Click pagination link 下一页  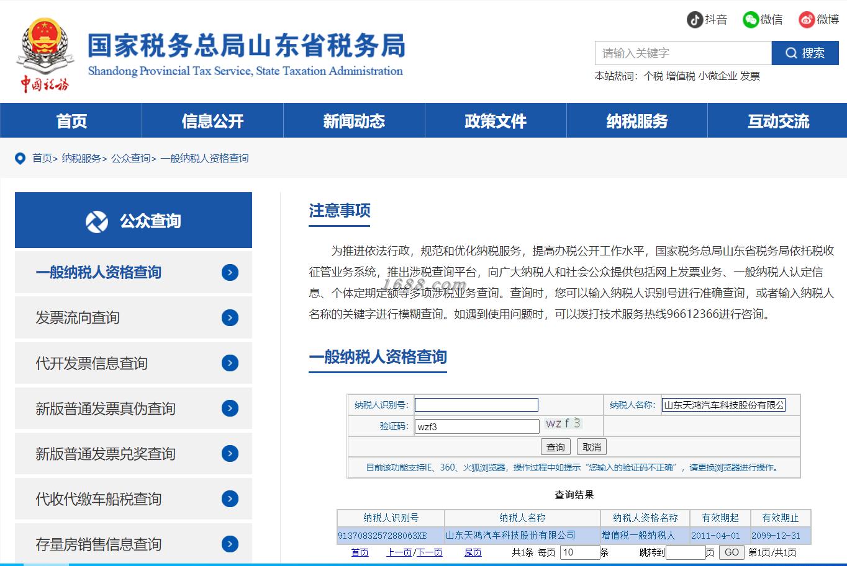click(429, 552)
